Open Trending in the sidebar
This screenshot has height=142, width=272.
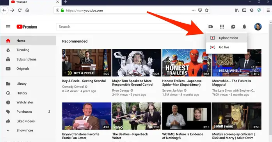point(28,50)
